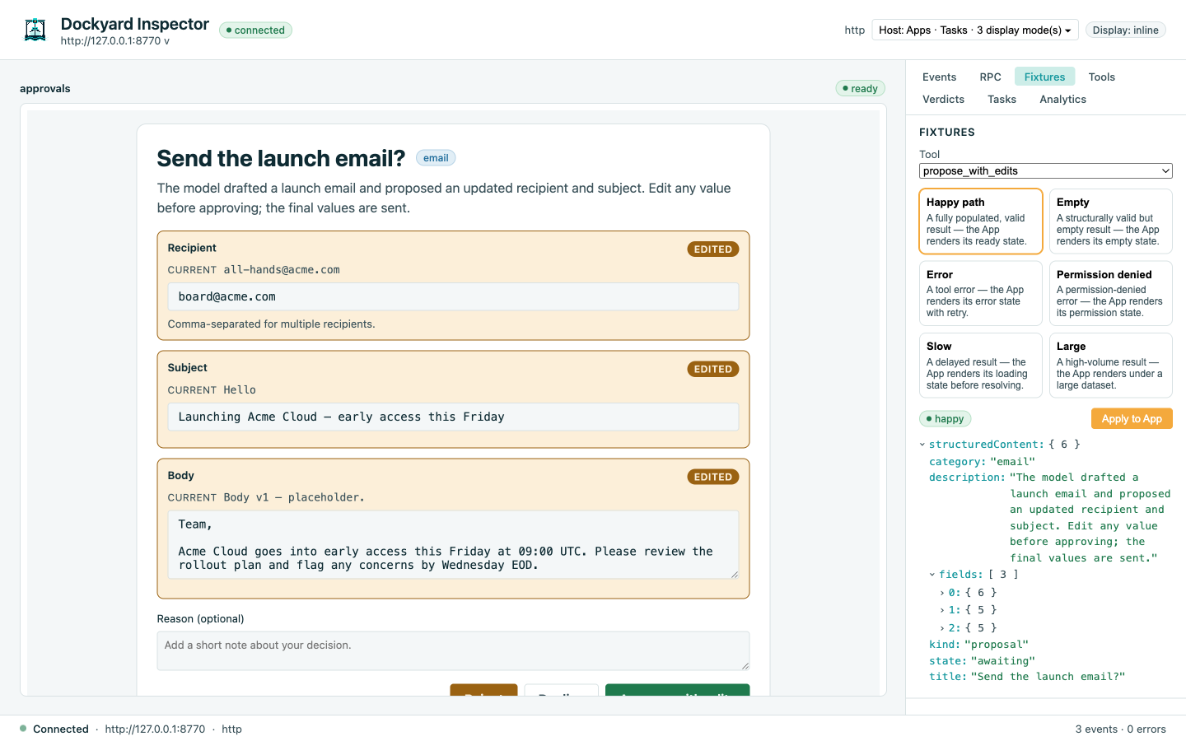Toggle the Display: inline pill
1186x741 pixels.
(x=1125, y=30)
